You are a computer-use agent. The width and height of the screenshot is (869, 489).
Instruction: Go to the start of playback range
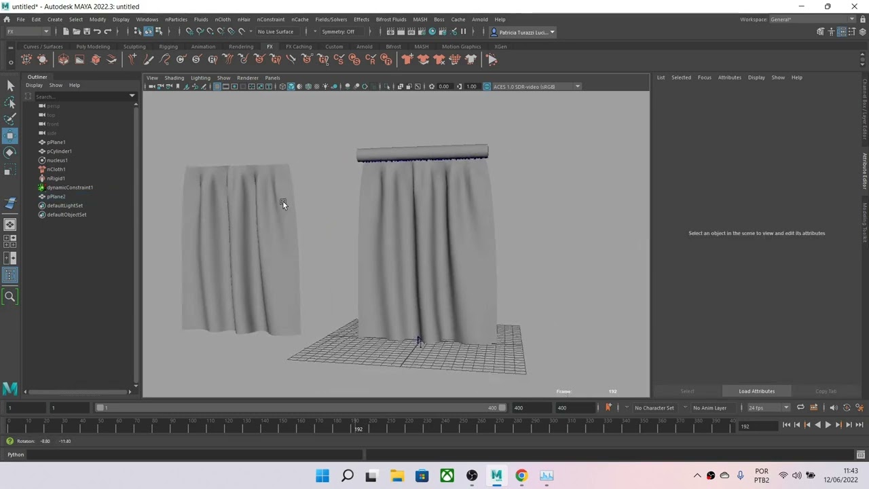pyautogui.click(x=786, y=425)
